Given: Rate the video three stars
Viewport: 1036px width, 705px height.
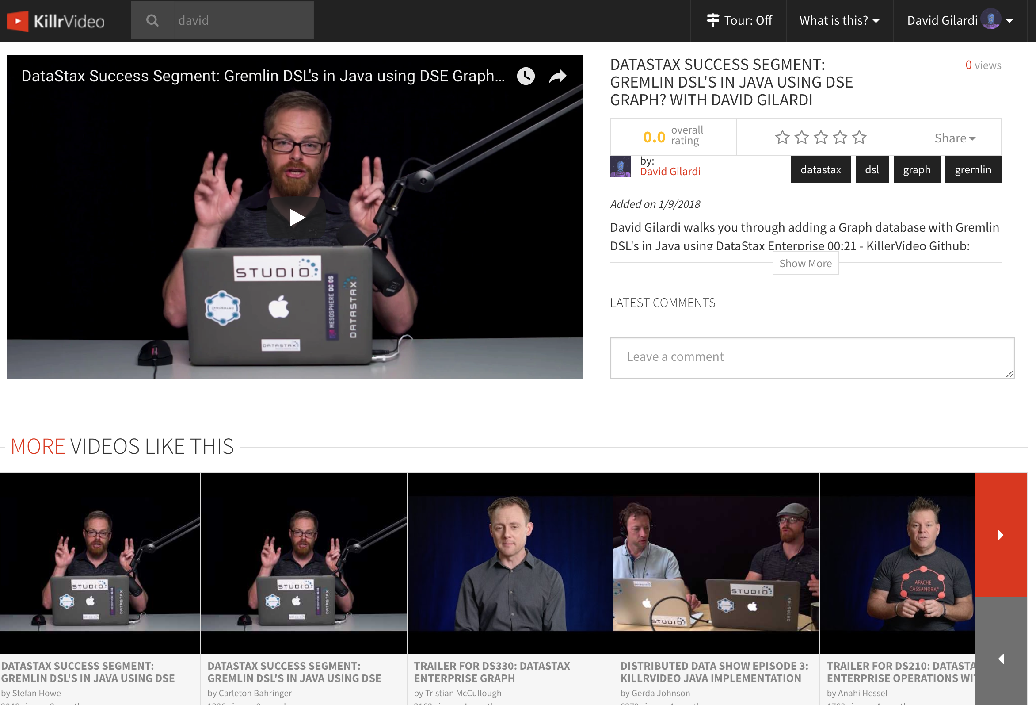Looking at the screenshot, I should click(x=821, y=138).
